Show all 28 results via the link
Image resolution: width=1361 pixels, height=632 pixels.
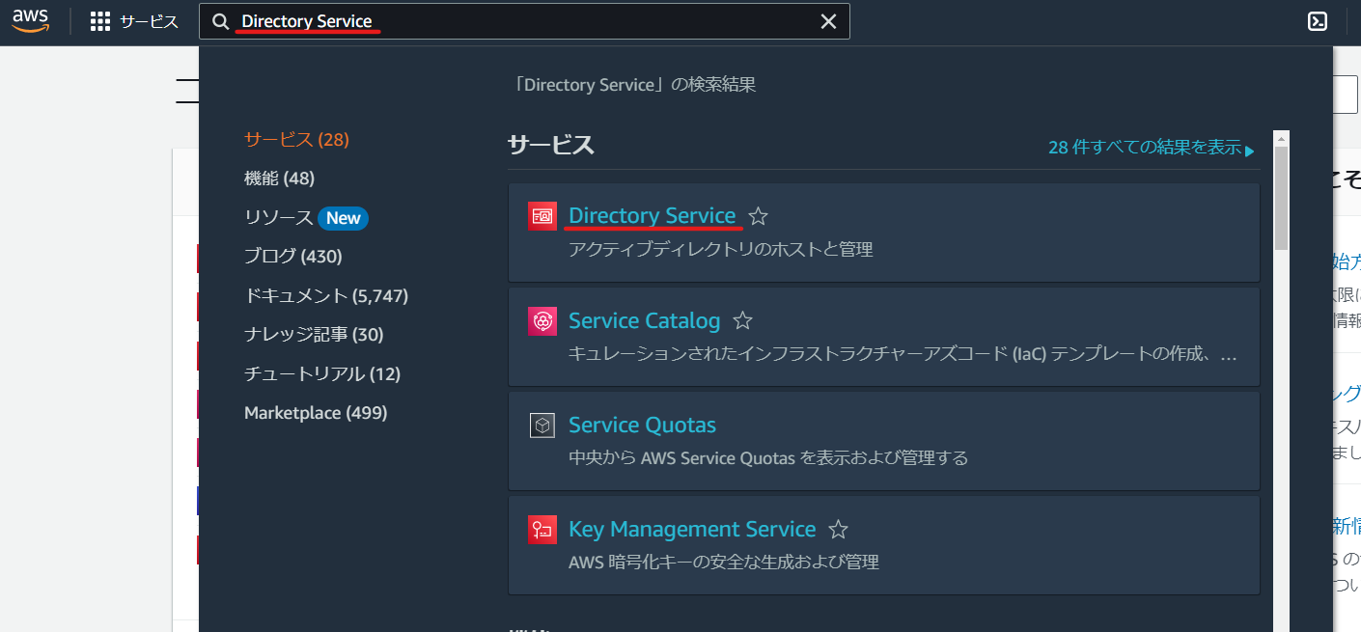point(1149,148)
